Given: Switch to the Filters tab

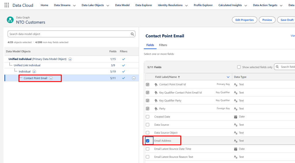Looking at the screenshot, I should (x=163, y=45).
